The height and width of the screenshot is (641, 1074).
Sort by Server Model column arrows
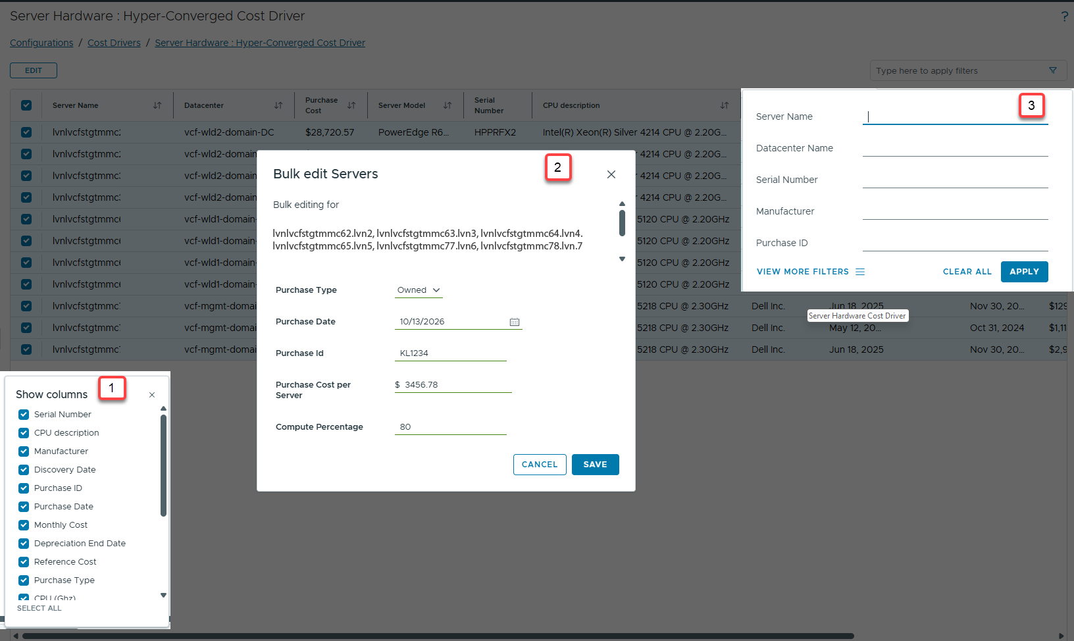pos(447,105)
